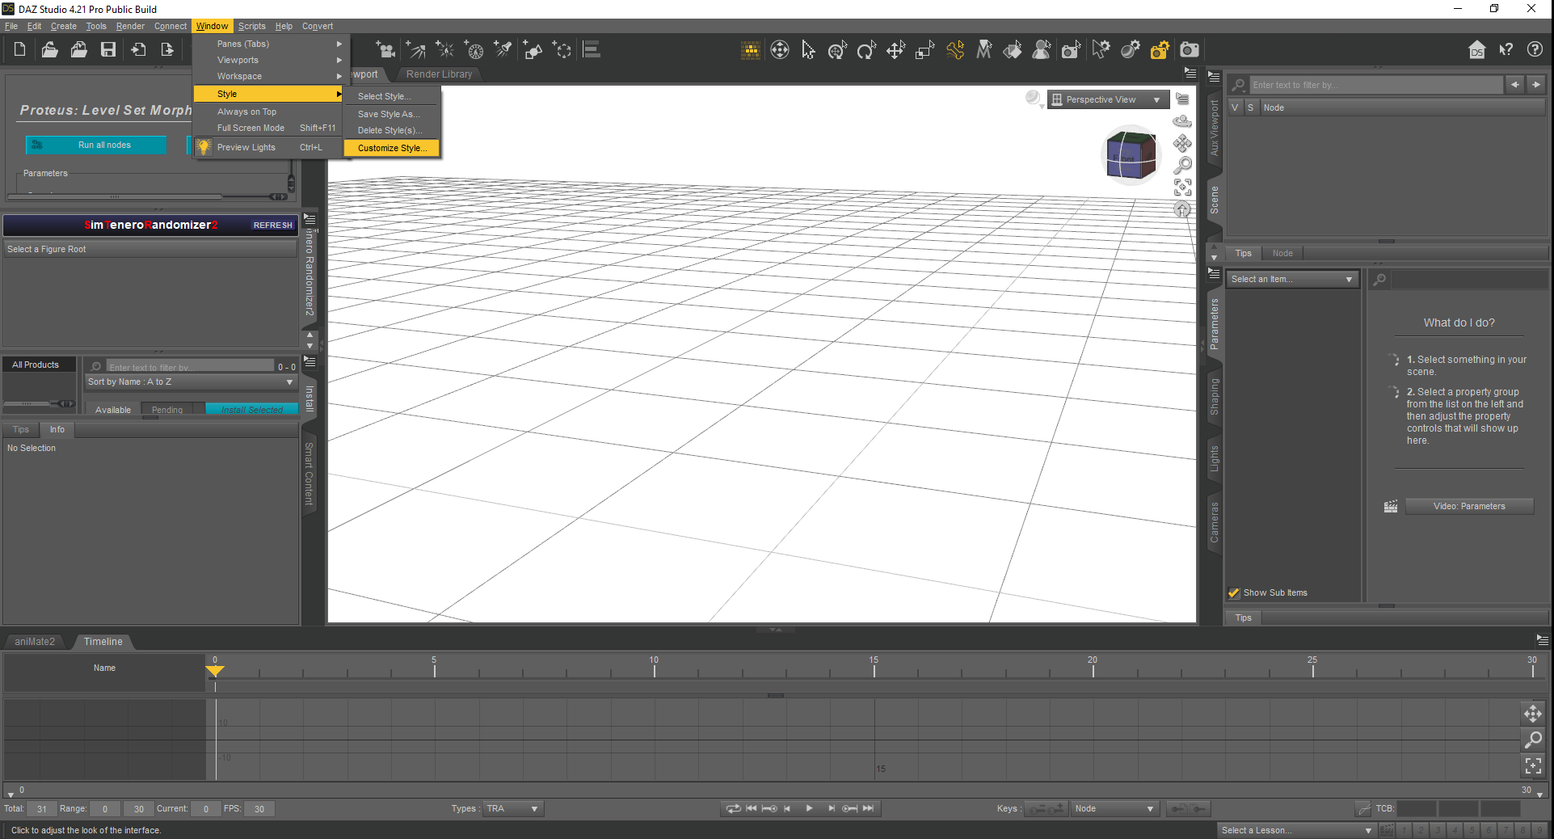Toggle the Show Sub Items checkbox
The height and width of the screenshot is (839, 1554).
[x=1234, y=592]
